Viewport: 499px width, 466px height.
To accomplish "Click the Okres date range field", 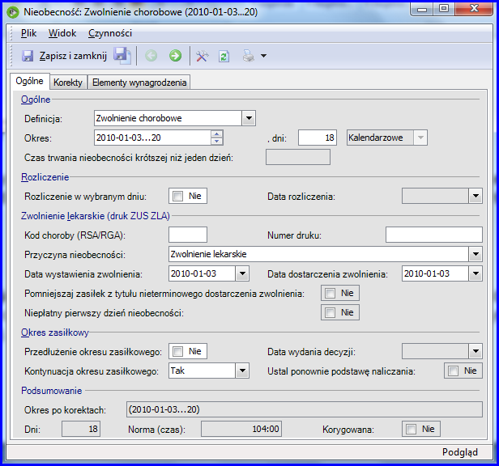I will pos(153,138).
